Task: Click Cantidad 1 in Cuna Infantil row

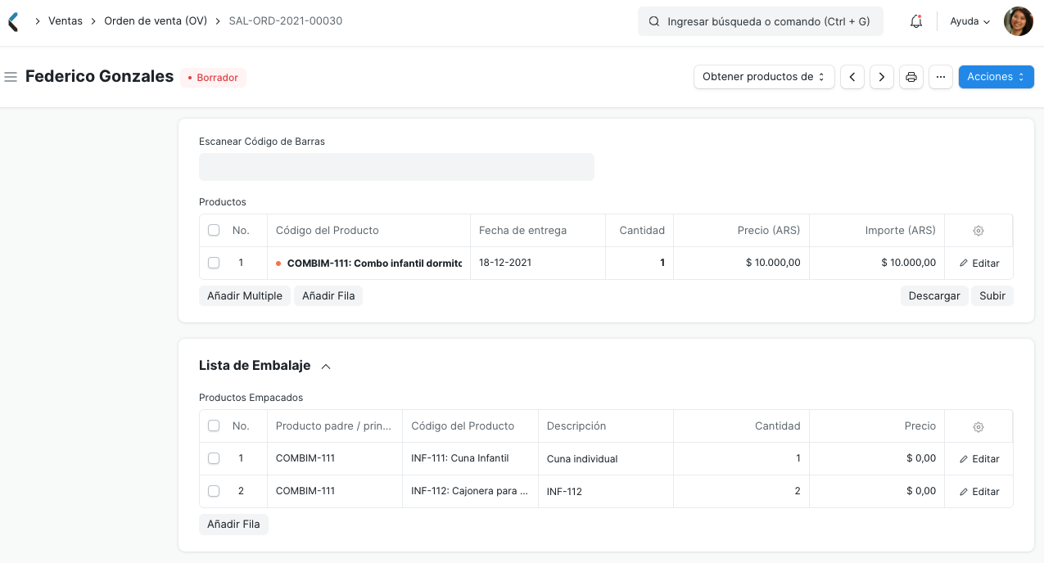Action: tap(741, 459)
